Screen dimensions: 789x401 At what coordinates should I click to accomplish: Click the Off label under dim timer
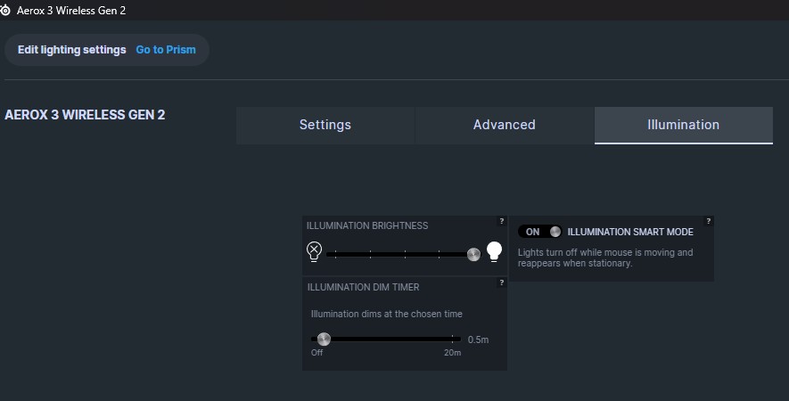pyautogui.click(x=316, y=353)
